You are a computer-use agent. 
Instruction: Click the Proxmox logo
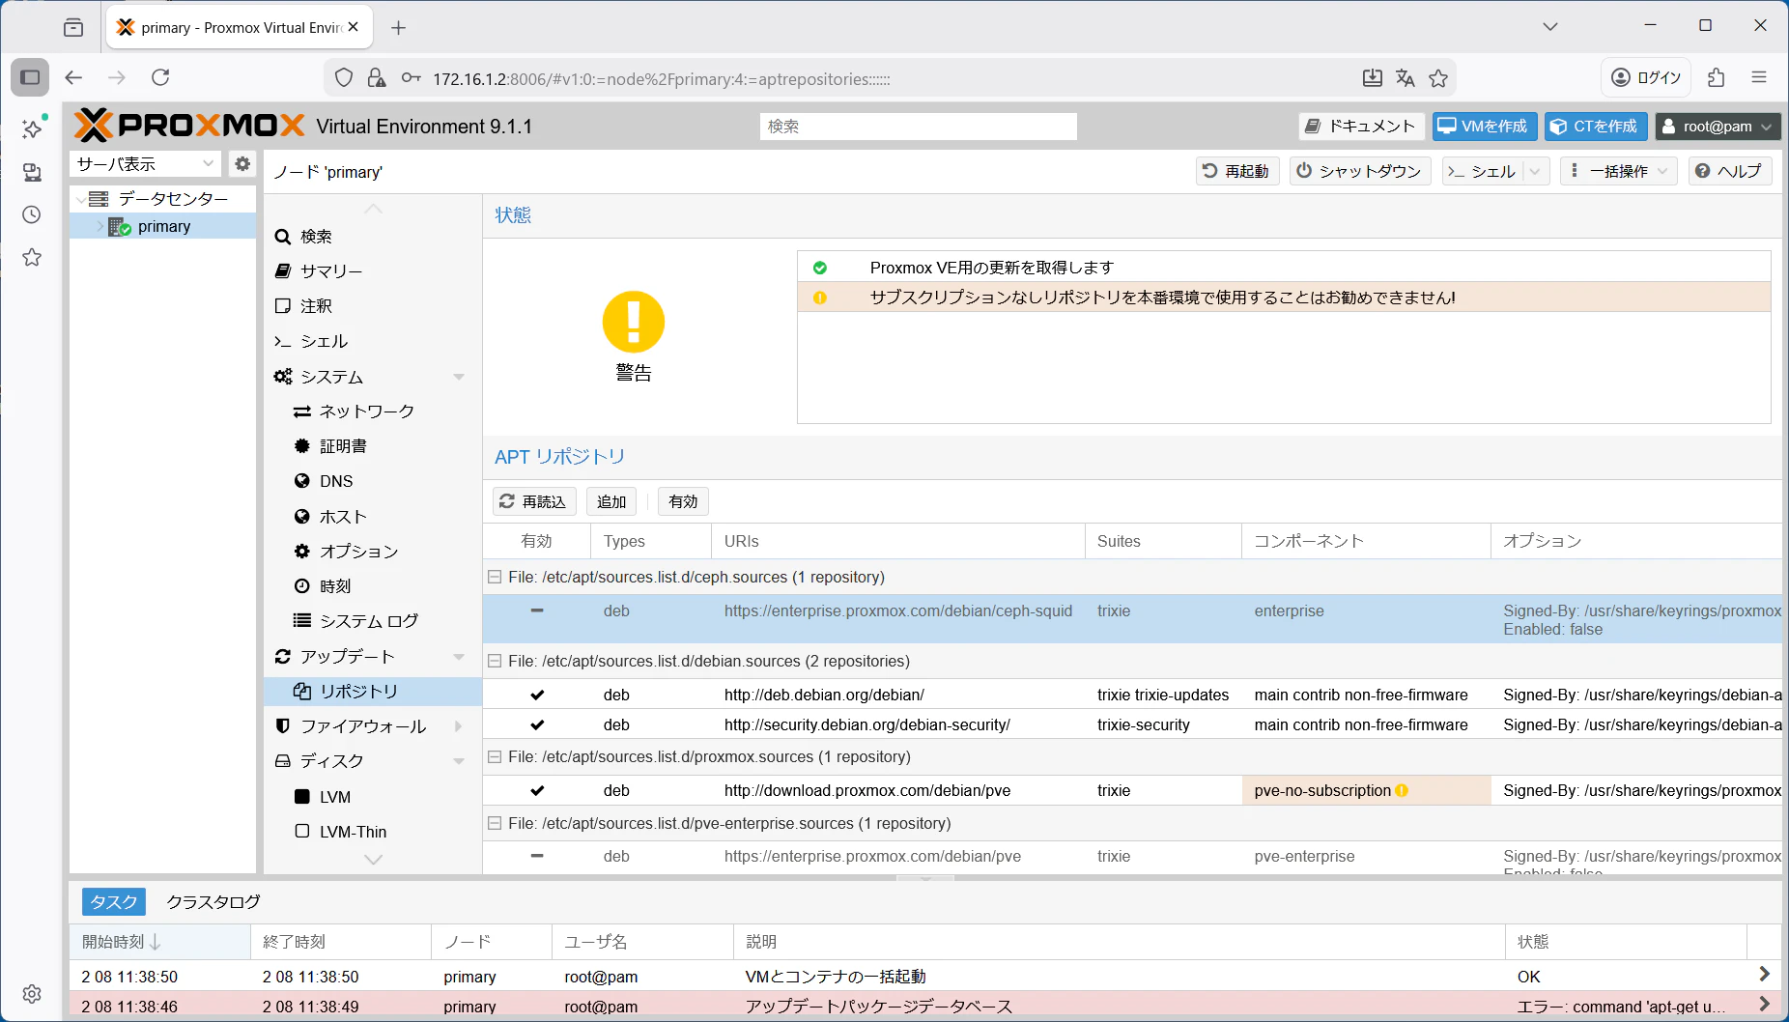click(x=189, y=126)
